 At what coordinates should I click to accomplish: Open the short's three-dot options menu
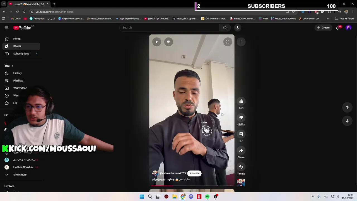[x=241, y=42]
